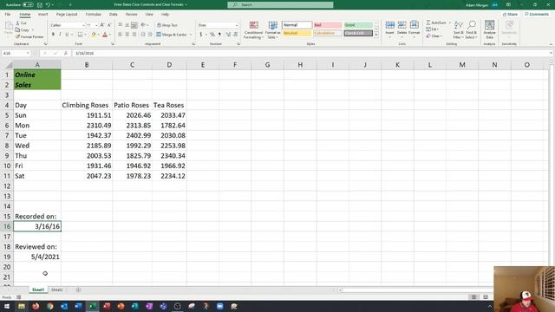Click in the formula bar
Screen dimensions: 555x312
(311, 53)
